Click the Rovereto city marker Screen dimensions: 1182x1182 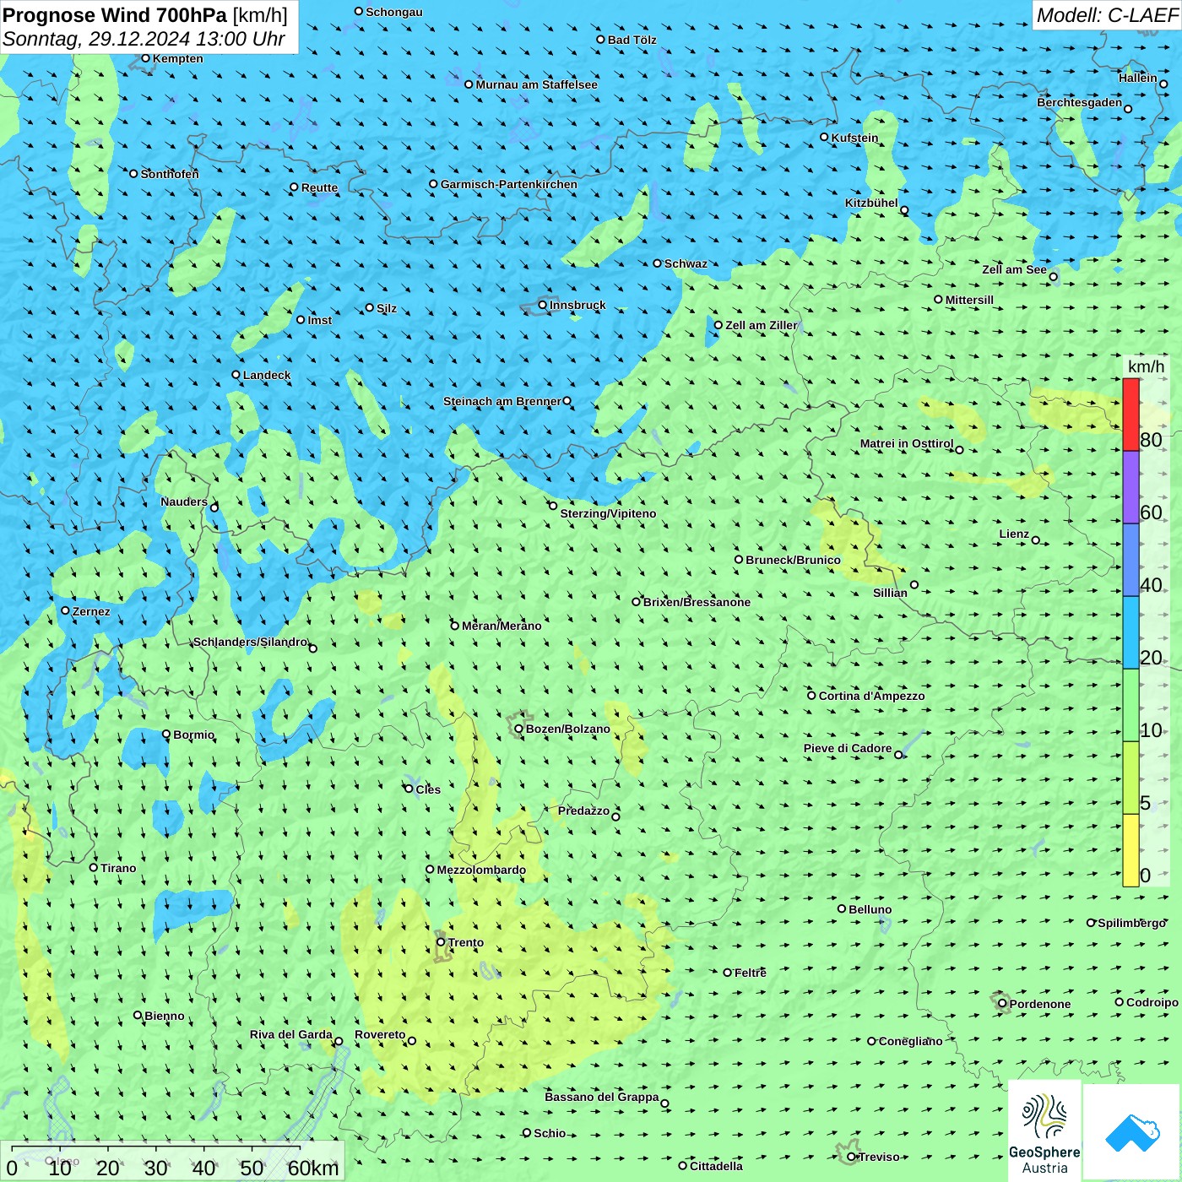click(x=412, y=1040)
